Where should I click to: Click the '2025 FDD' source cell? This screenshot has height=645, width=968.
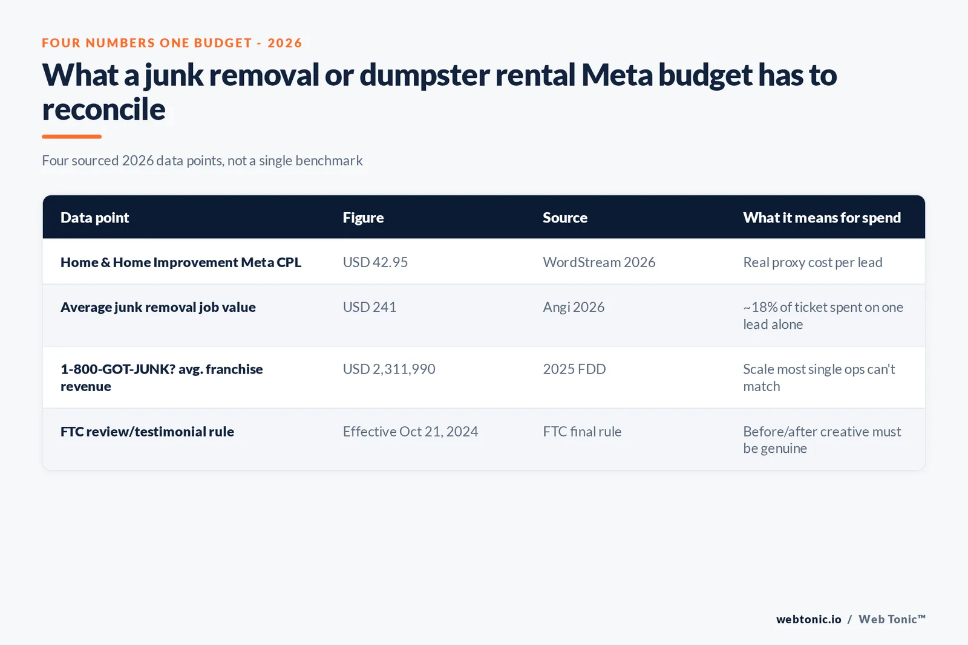[x=574, y=369]
